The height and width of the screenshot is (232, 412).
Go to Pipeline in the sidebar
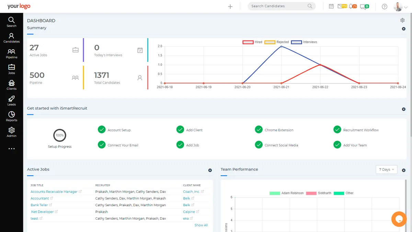[11, 53]
